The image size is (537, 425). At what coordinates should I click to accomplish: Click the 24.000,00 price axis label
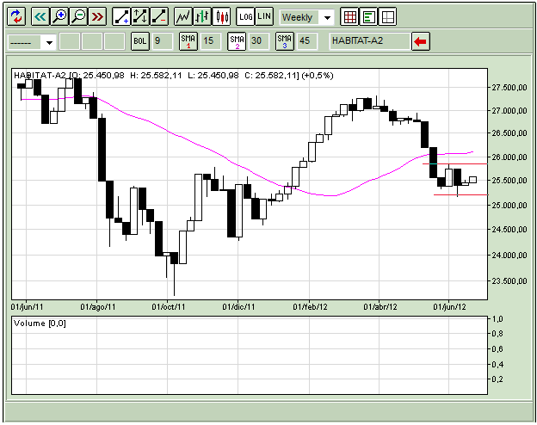coord(509,256)
